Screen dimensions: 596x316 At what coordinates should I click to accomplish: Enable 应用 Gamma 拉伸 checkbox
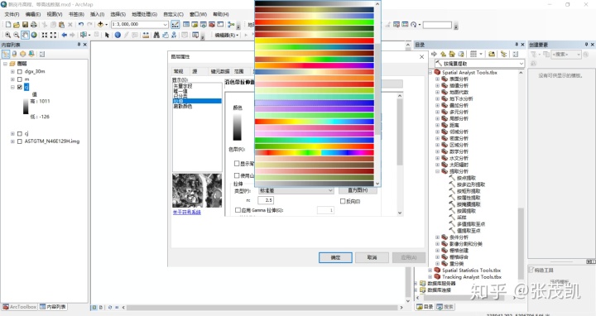click(238, 209)
